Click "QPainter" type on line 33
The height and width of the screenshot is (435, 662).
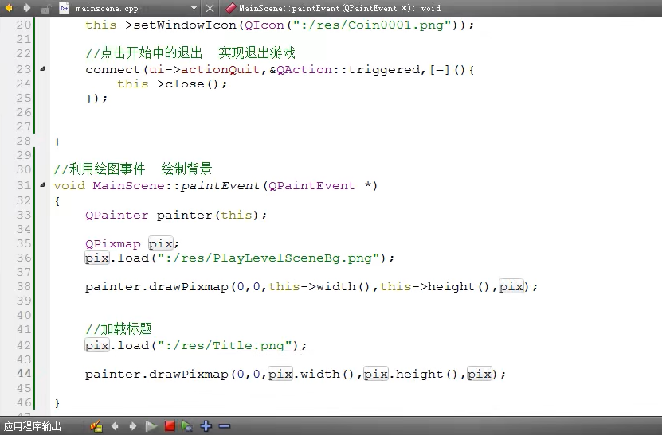click(x=116, y=215)
